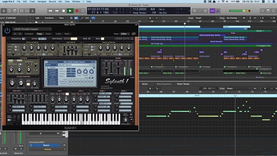
Task: Open the Track menu
Action: coord(32,1)
